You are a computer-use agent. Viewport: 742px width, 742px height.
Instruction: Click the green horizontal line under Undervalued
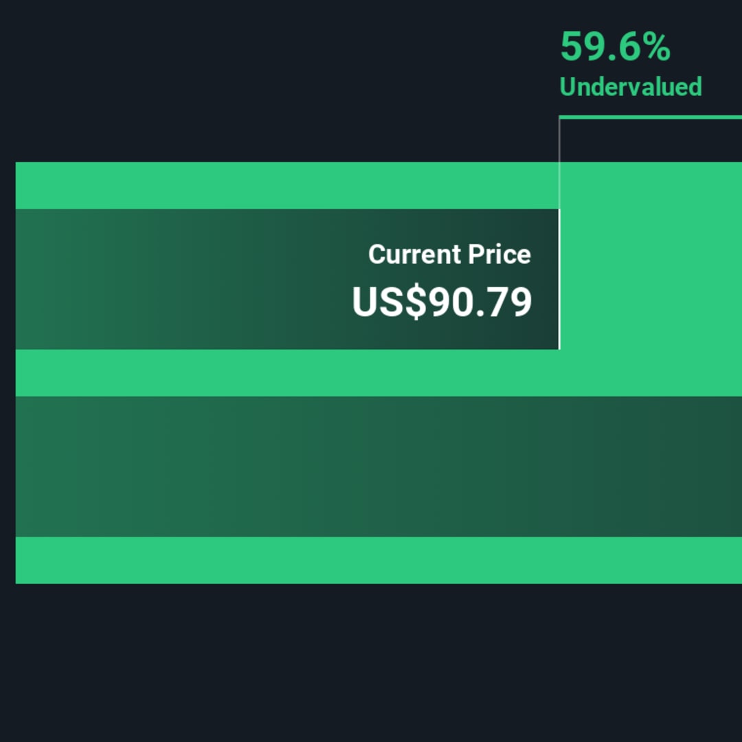pyautogui.click(x=650, y=117)
